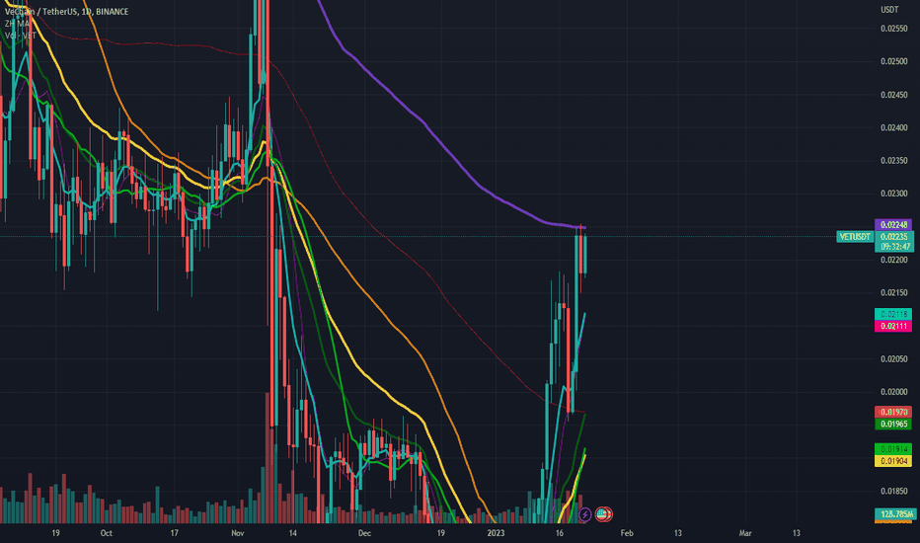This screenshot has width=920, height=543.
Task: Click the Mar label on time axis
Action: tap(744, 533)
